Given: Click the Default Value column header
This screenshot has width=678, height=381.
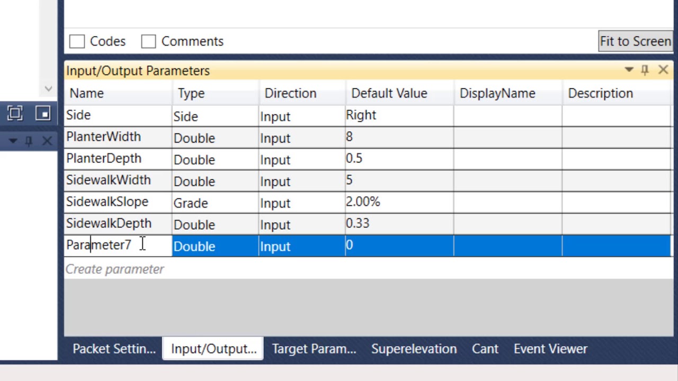Looking at the screenshot, I should tap(400, 93).
